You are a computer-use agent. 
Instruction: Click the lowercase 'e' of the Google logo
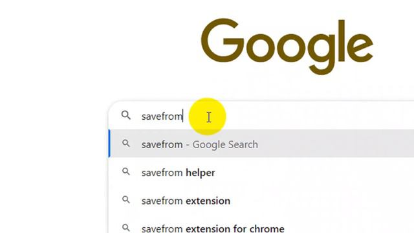click(x=361, y=47)
